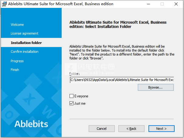Toggle the Just me checkbox

click(x=71, y=103)
